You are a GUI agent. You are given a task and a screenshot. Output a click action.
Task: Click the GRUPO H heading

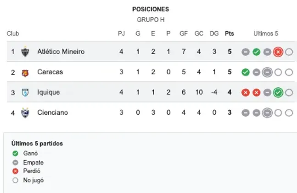pos(151,20)
